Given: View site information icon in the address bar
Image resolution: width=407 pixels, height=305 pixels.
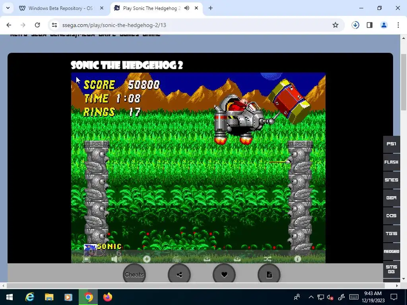Looking at the screenshot, I should point(54,25).
